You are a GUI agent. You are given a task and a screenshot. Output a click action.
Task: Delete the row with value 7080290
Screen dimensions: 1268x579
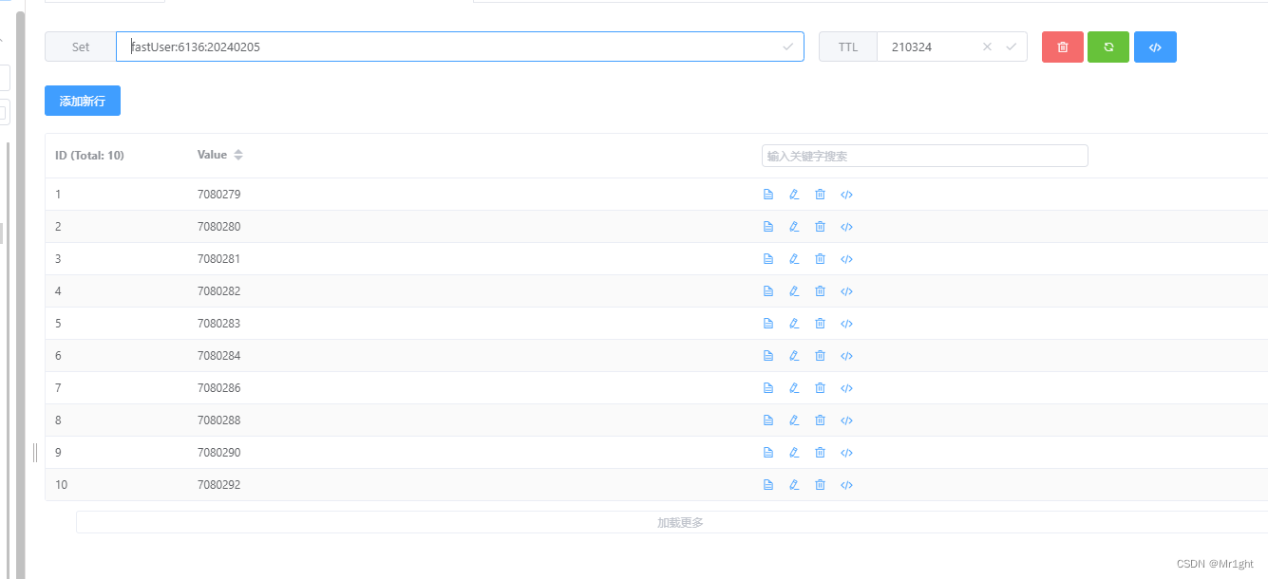click(x=820, y=453)
